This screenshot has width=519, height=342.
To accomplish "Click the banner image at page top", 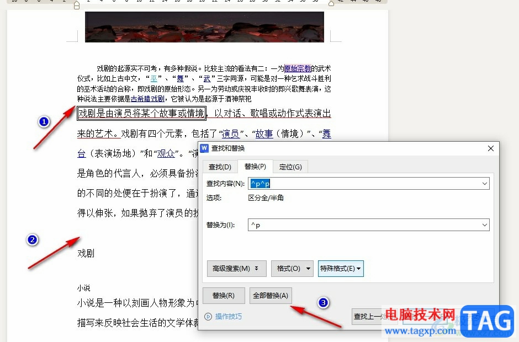I will (204, 27).
